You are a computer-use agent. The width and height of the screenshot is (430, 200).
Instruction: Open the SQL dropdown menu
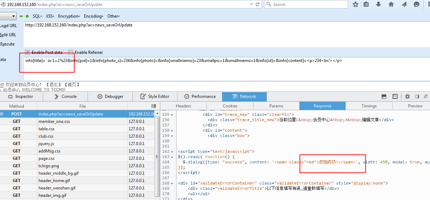(x=37, y=16)
